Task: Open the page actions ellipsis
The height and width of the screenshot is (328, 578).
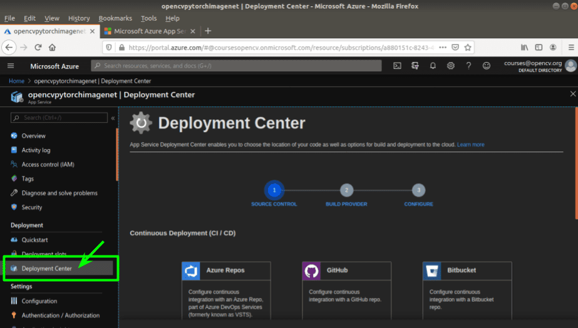Action: (443, 47)
